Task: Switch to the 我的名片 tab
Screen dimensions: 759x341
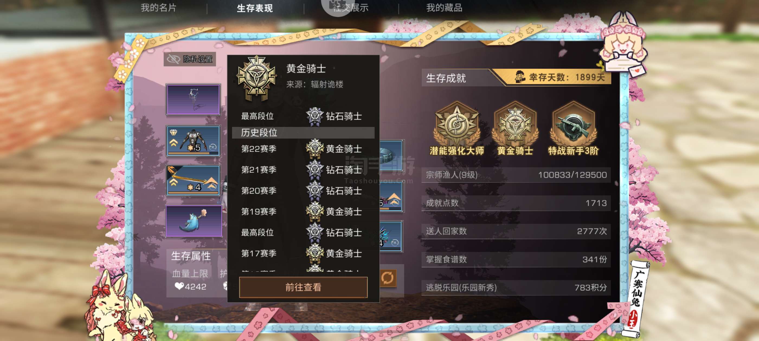Action: 158,8
